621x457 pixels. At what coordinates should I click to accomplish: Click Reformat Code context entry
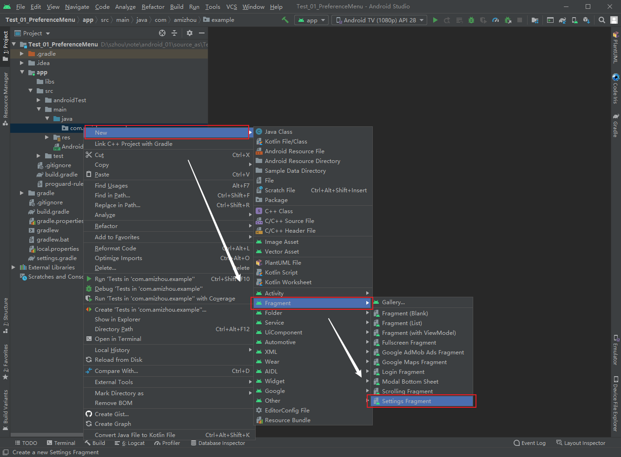click(169, 248)
